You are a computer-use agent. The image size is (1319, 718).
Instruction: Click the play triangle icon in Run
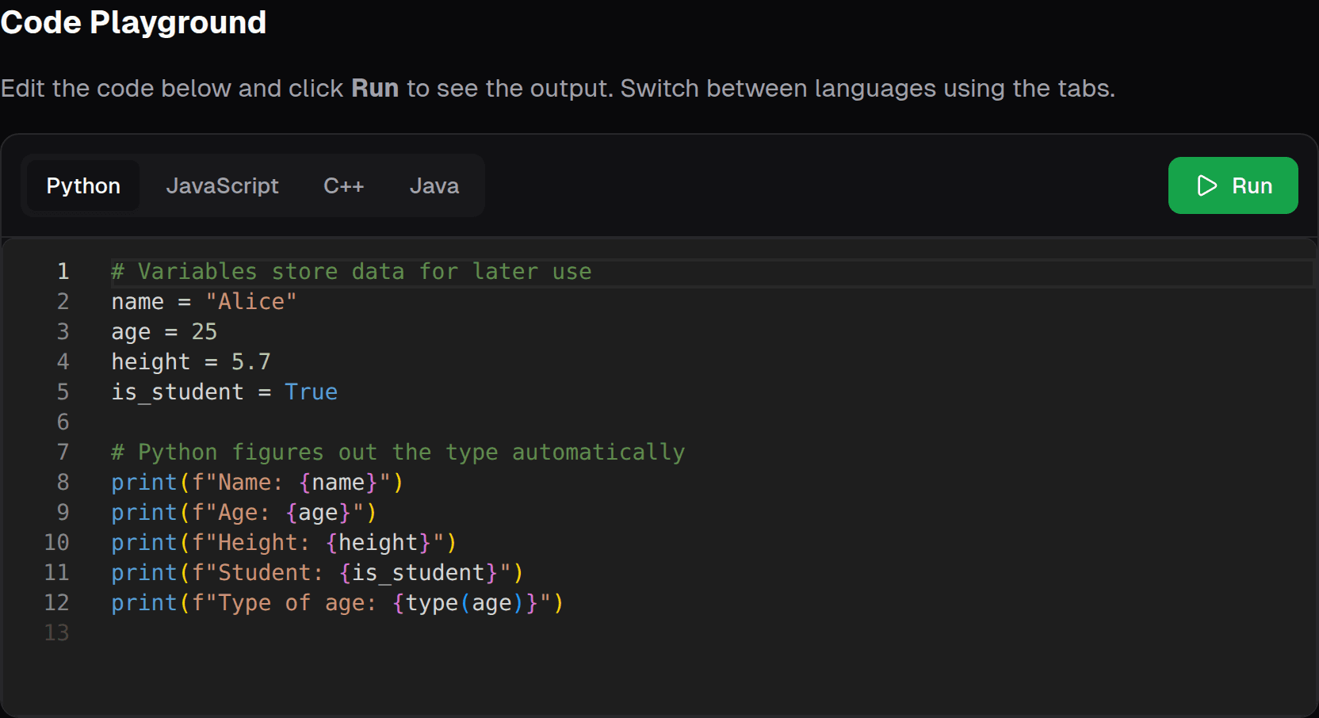click(1206, 185)
